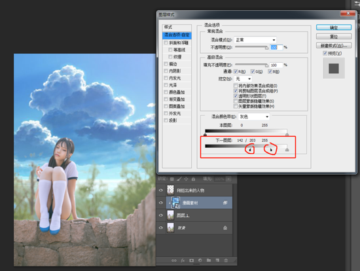Click create new layer icon
This screenshot has height=271, width=360.
(x=217, y=261)
